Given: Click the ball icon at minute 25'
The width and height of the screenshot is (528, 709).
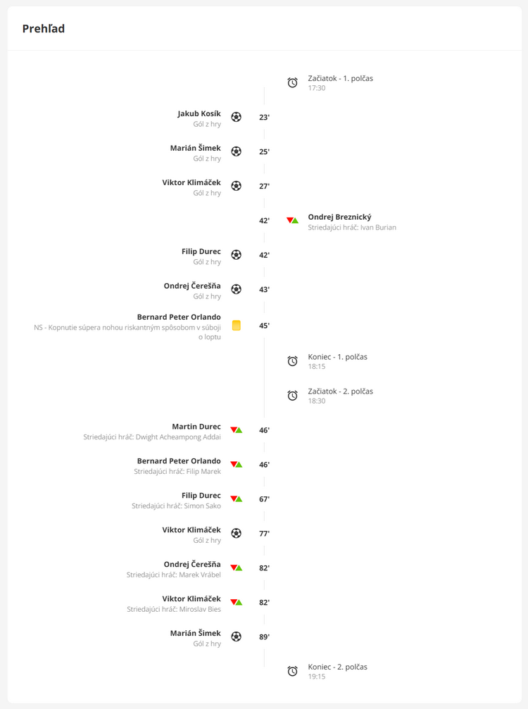Looking at the screenshot, I should [x=236, y=151].
